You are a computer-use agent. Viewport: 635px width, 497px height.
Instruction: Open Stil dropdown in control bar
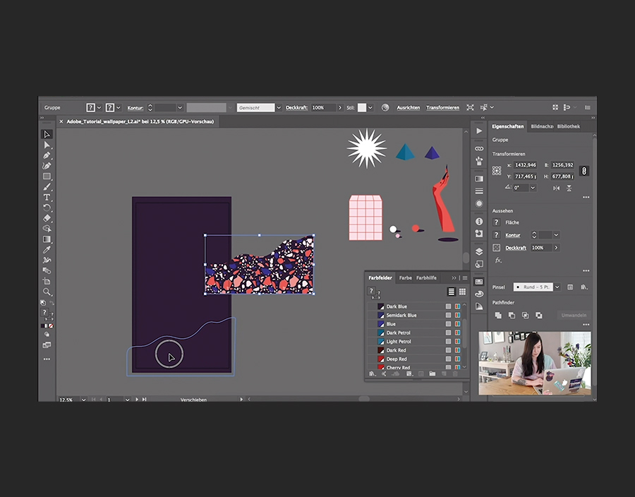click(x=370, y=108)
